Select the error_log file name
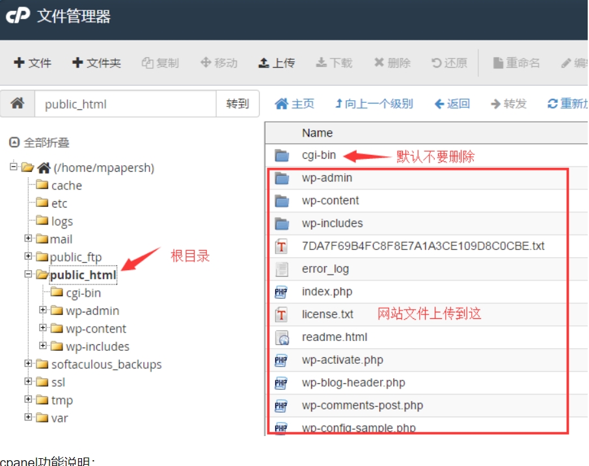 (x=325, y=269)
